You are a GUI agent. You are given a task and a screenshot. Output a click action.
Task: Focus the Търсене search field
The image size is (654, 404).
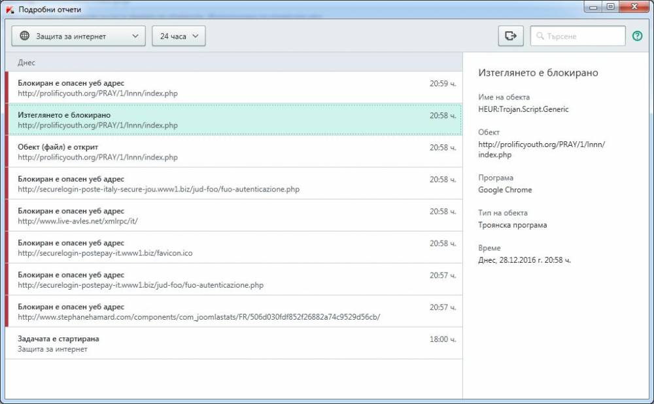click(577, 36)
